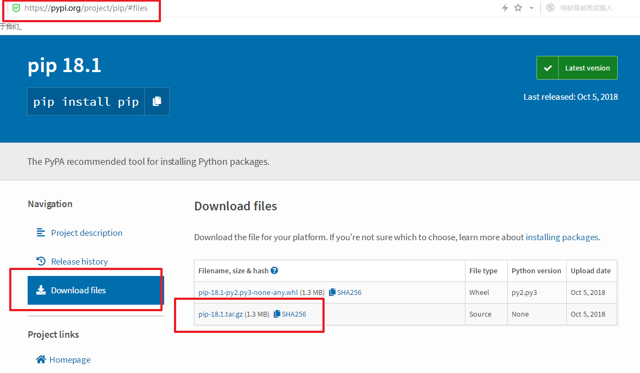Click the 'Project links' heading
The height and width of the screenshot is (373, 640).
tap(54, 335)
